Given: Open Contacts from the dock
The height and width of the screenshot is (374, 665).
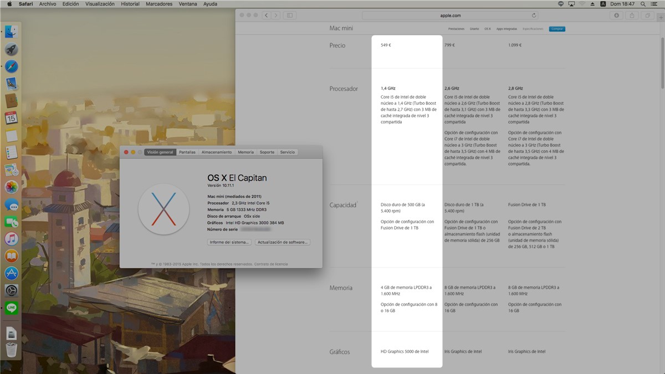Looking at the screenshot, I should (11, 101).
